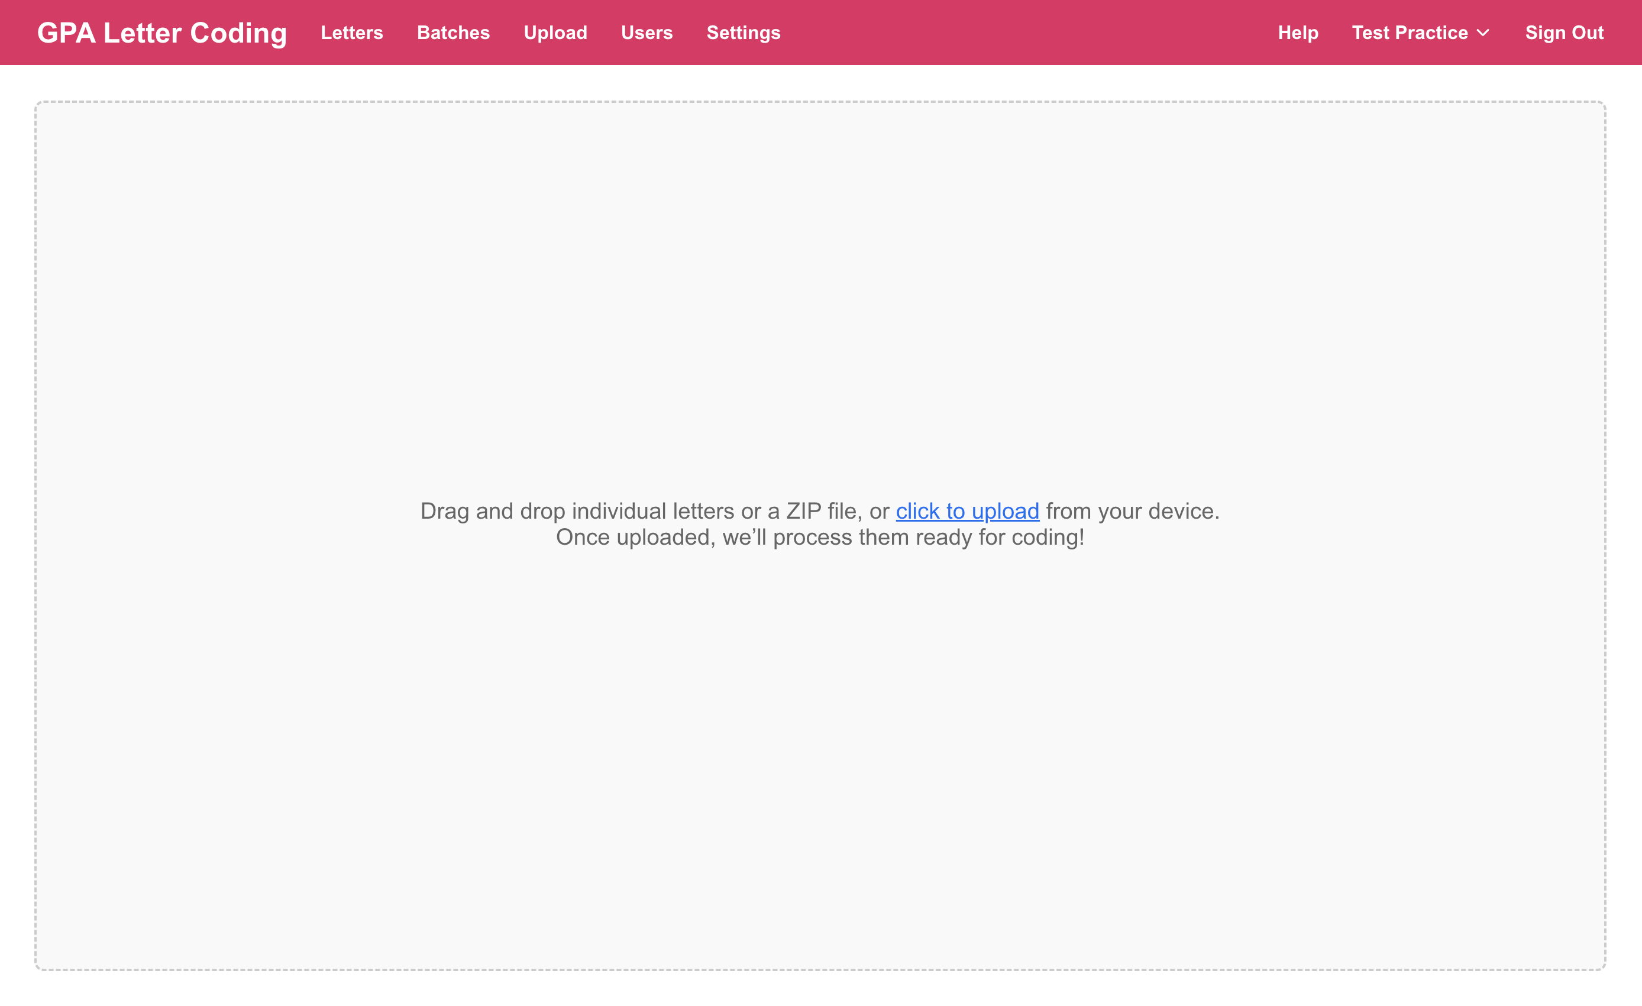This screenshot has width=1642, height=1006.
Task: Click Help in the top-right navbar
Action: (x=1298, y=32)
